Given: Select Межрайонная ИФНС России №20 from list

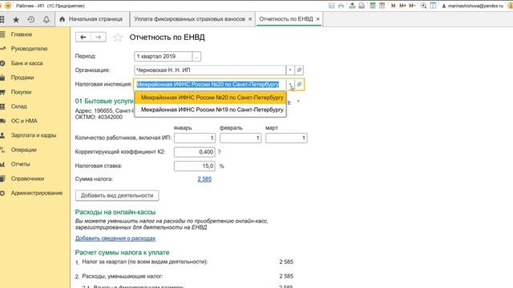Looking at the screenshot, I should (x=211, y=98).
